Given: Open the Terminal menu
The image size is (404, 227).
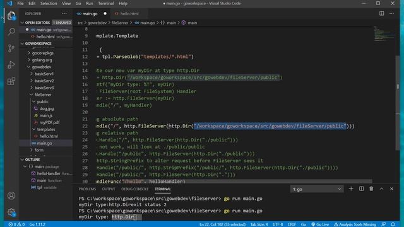Looking at the screenshot, I should pyautogui.click(x=106, y=3).
